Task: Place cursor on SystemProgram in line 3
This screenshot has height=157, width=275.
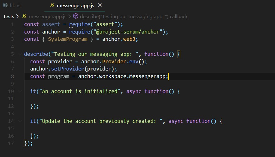Action: tap(68, 39)
